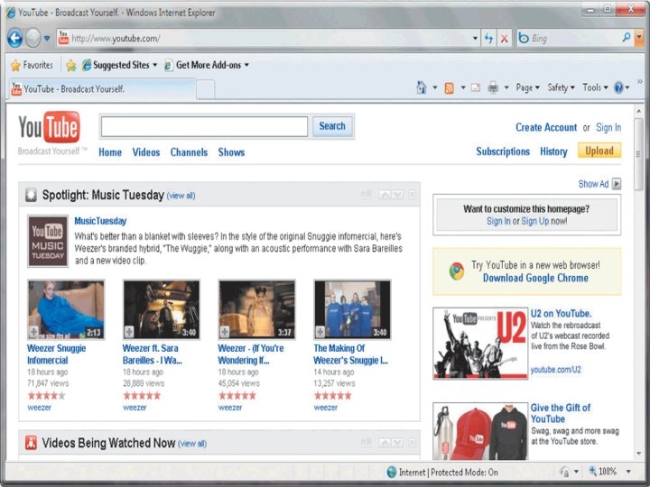
Task: Open the U2 on YouTube banner image
Action: (480, 344)
